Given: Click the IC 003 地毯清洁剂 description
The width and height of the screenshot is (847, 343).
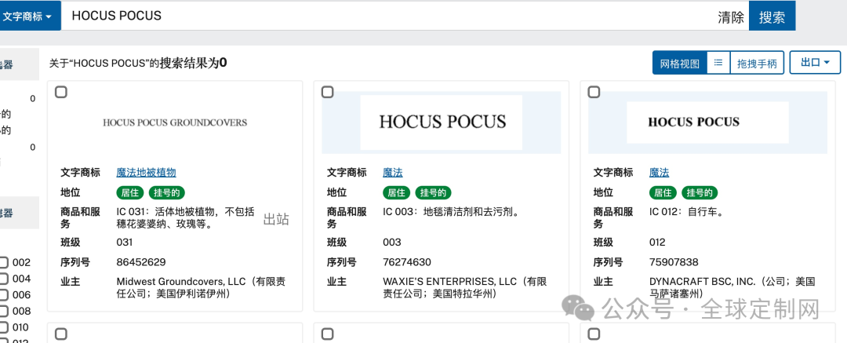Looking at the screenshot, I should 451,212.
